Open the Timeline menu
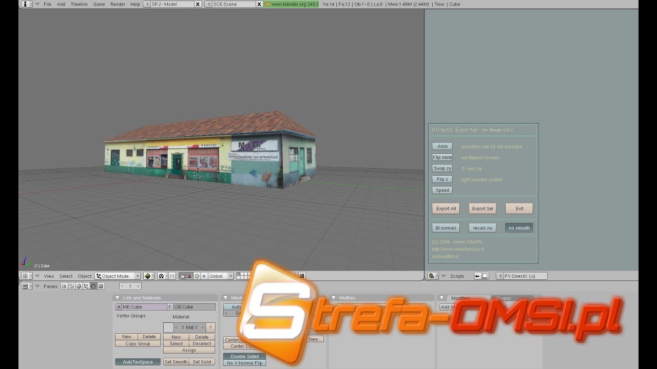 (x=79, y=4)
